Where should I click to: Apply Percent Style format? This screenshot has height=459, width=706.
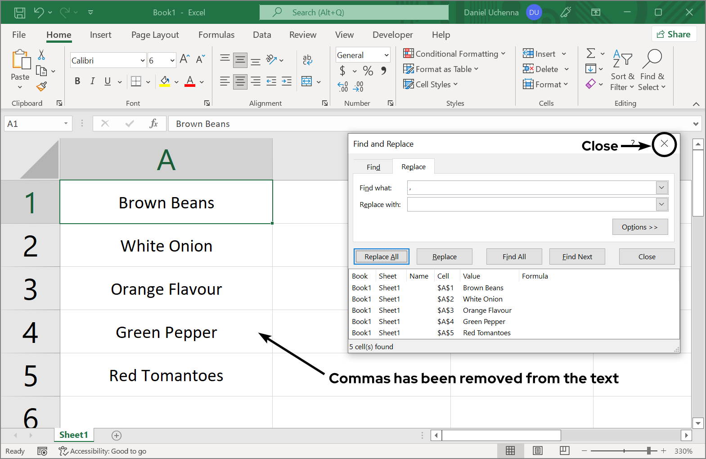point(368,71)
